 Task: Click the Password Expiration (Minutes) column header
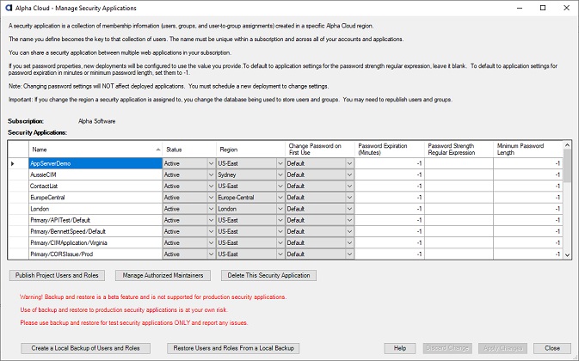(x=390, y=150)
